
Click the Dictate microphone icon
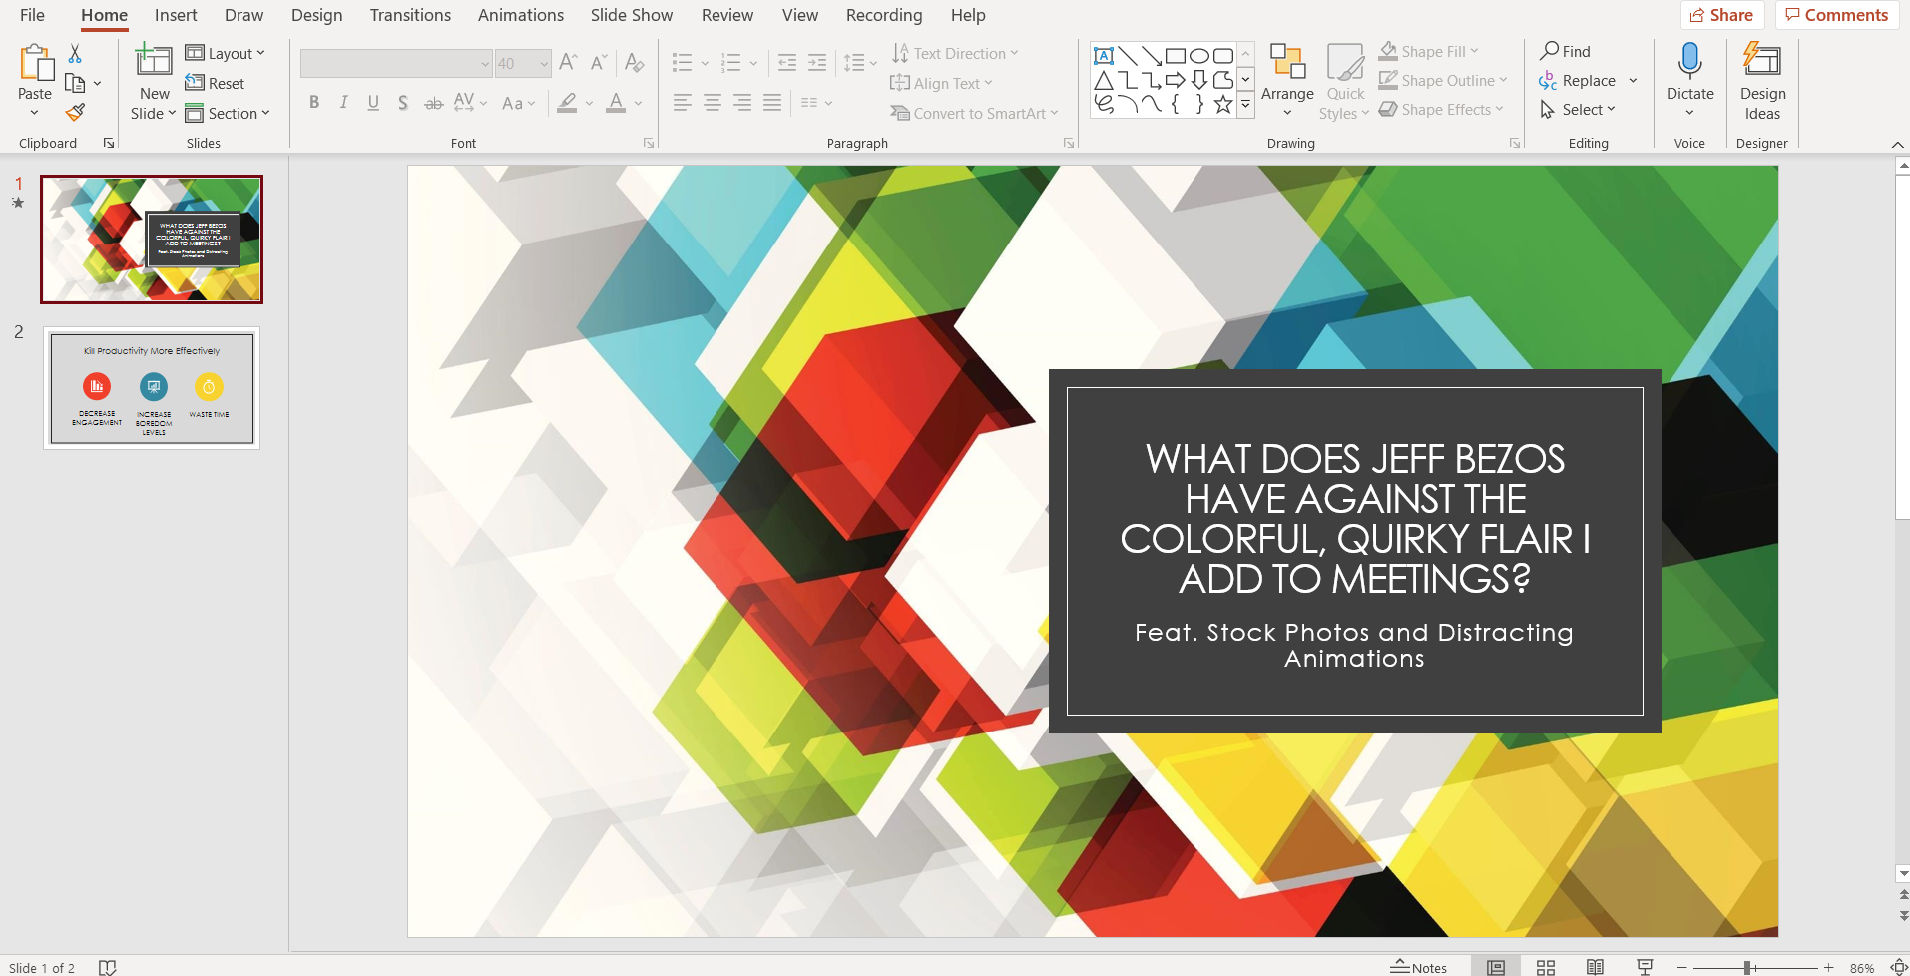(x=1689, y=61)
